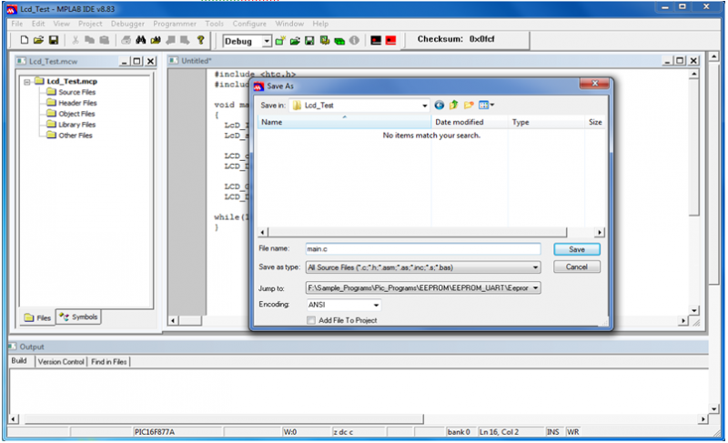Click the Cut scissors icon

(76, 40)
